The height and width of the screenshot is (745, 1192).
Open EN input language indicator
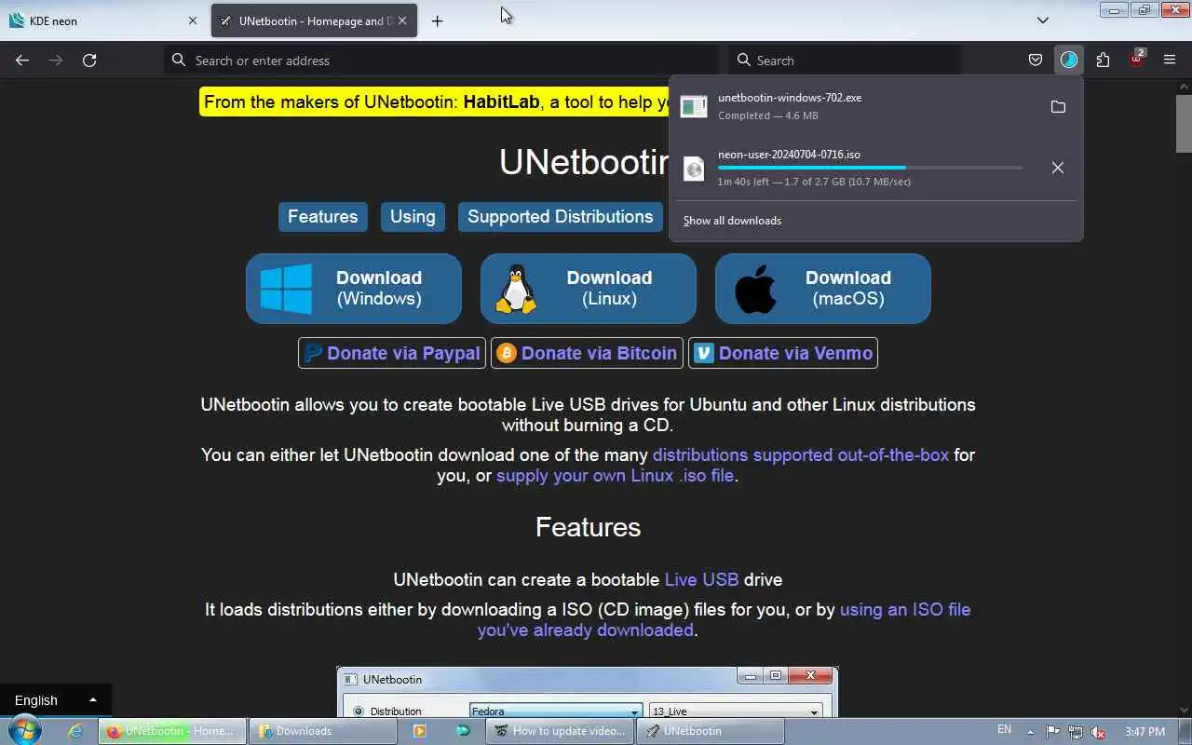[1004, 730]
